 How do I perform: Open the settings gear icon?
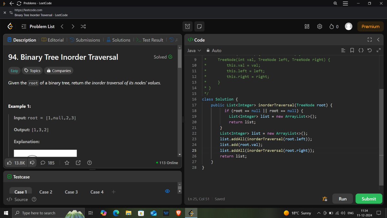point(320,26)
